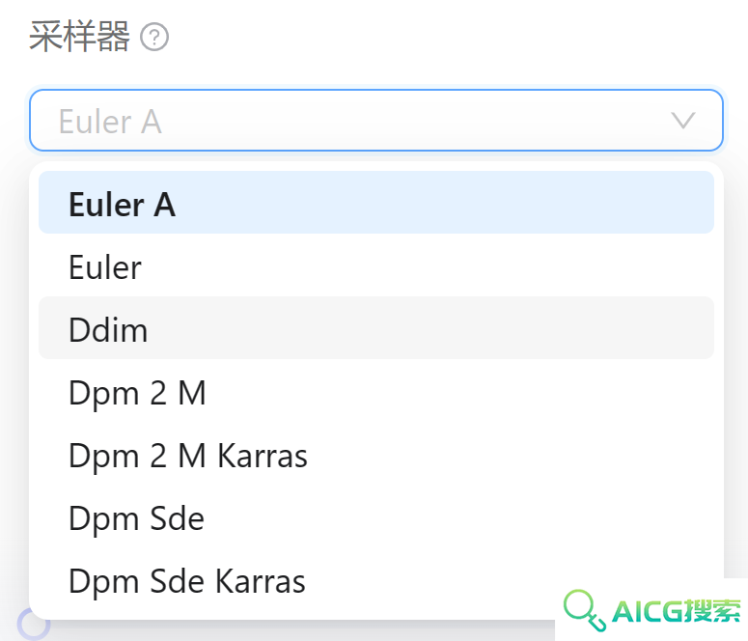
Task: Switch sampler to plain Euler entry
Action: click(375, 265)
